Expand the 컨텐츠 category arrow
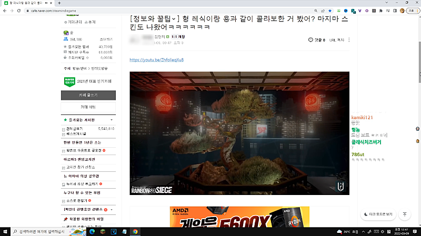The width and height of the screenshot is (421, 236). click(112, 210)
